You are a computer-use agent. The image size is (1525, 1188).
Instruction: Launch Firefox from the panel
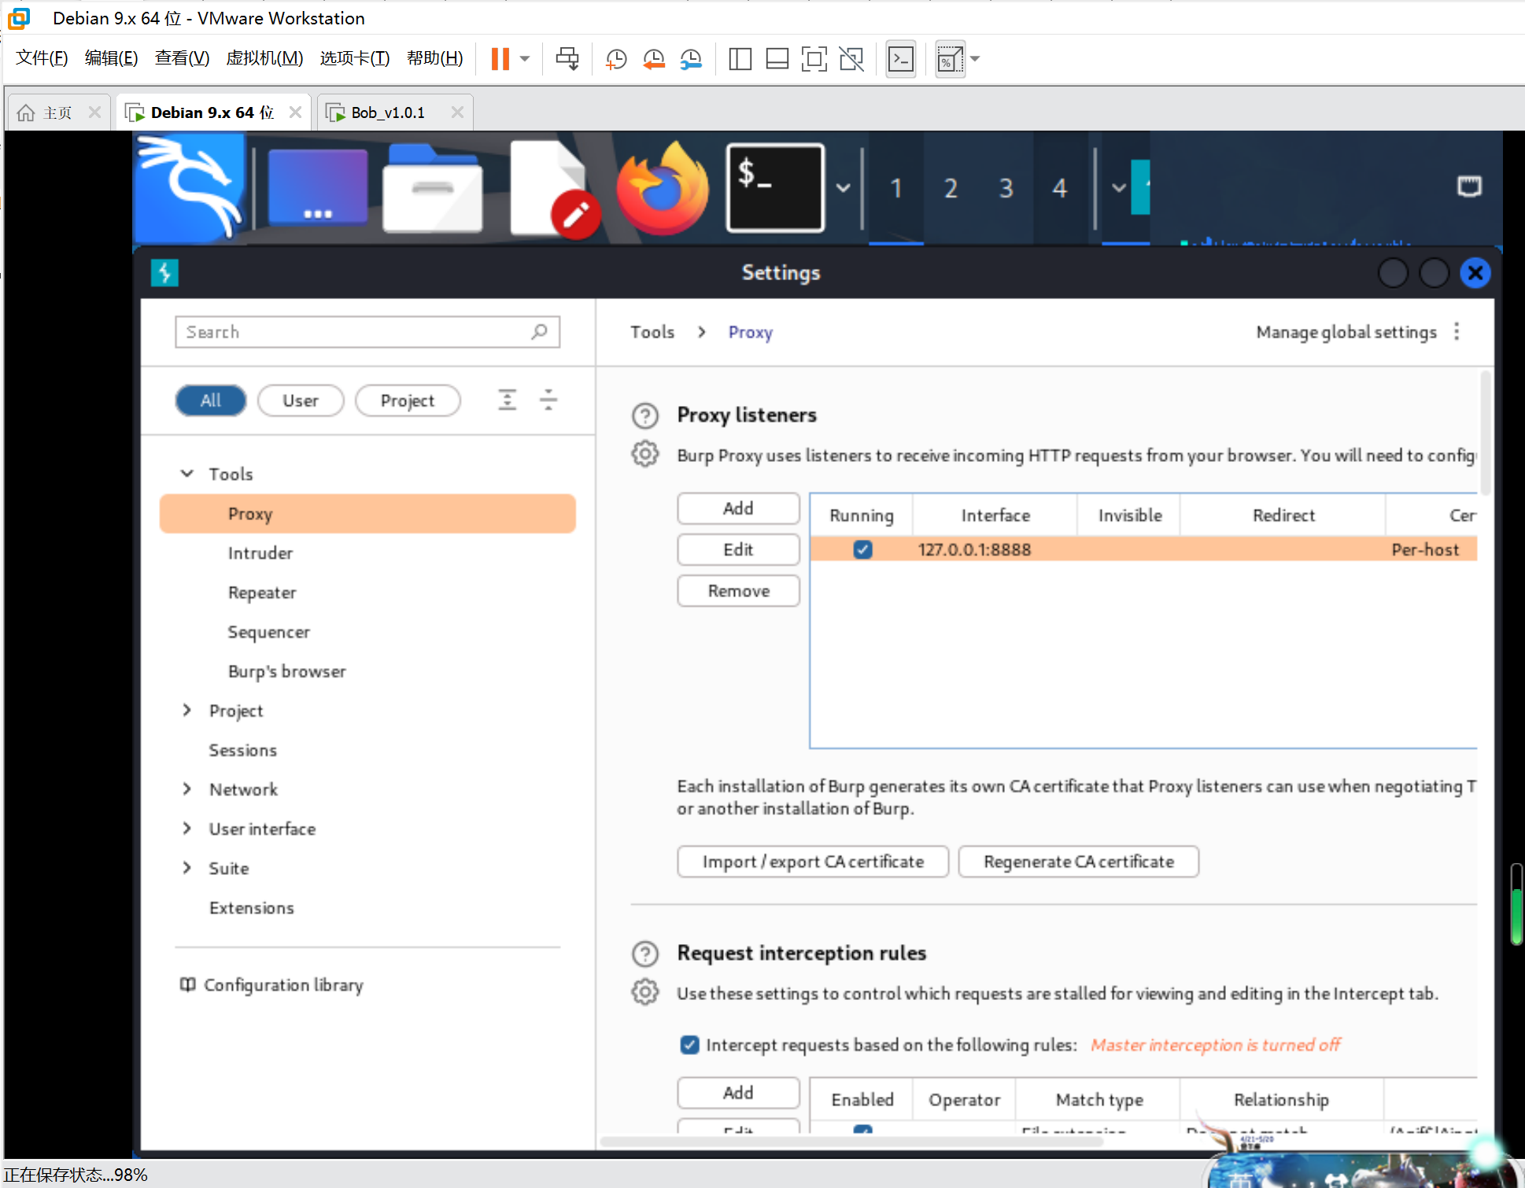click(x=663, y=188)
